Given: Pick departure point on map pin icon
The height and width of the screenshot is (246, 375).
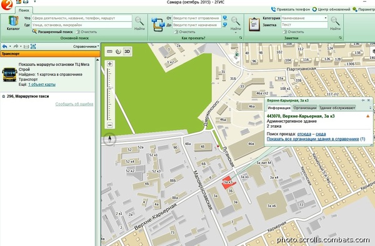Looking at the screenshot, I should tap(225, 18).
